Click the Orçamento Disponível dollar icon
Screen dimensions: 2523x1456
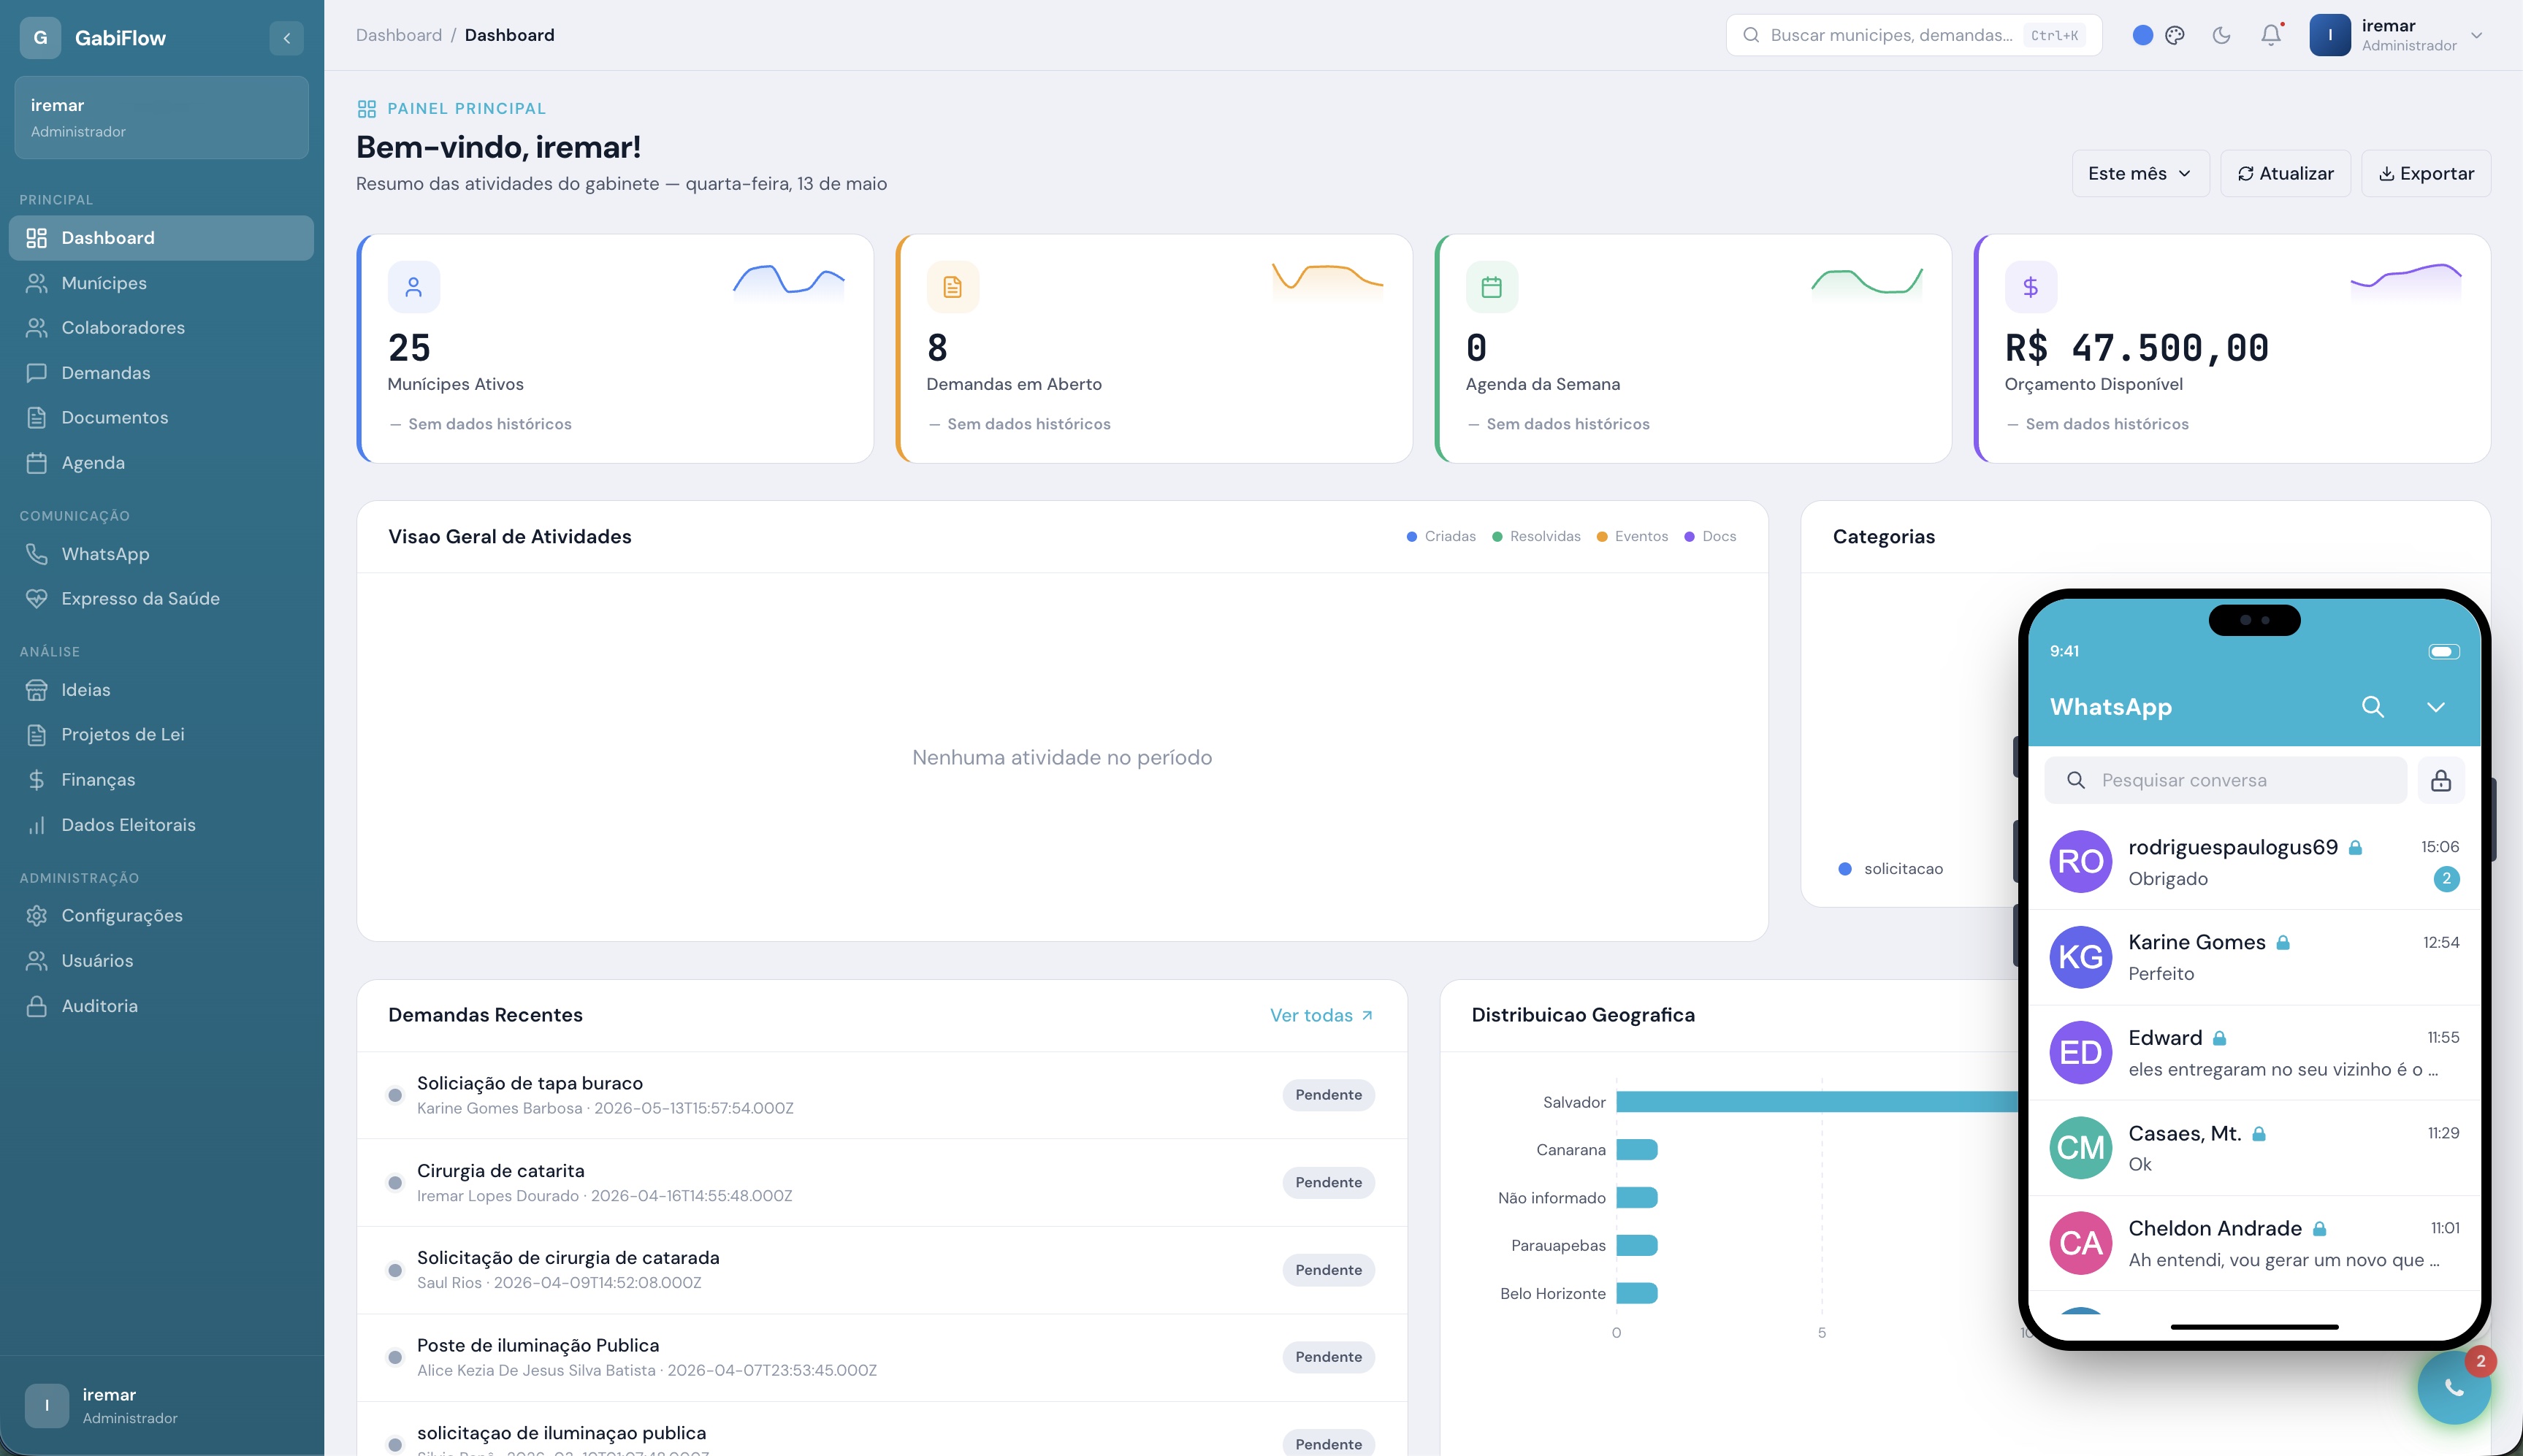[x=2031, y=287]
